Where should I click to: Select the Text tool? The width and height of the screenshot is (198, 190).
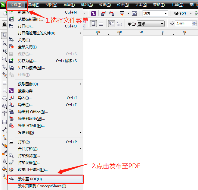(x=5, y=113)
